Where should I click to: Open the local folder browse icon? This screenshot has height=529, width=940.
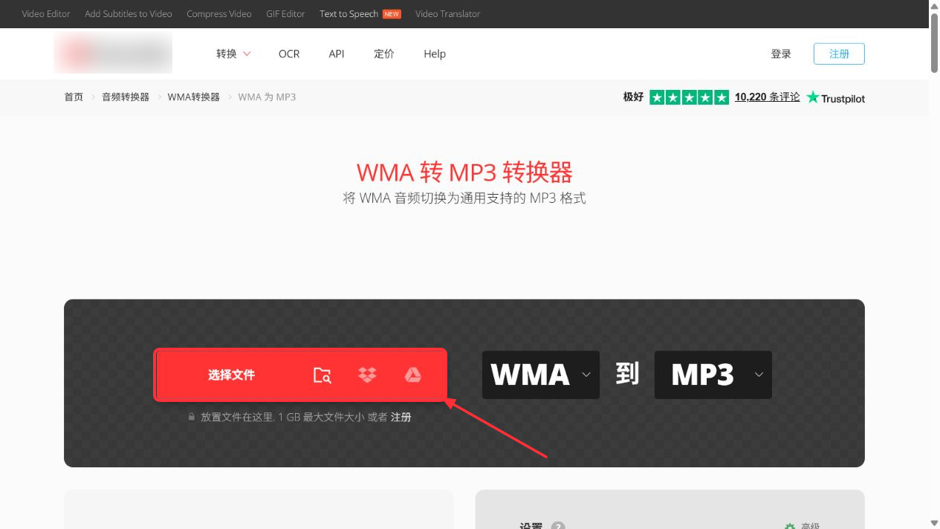[322, 375]
